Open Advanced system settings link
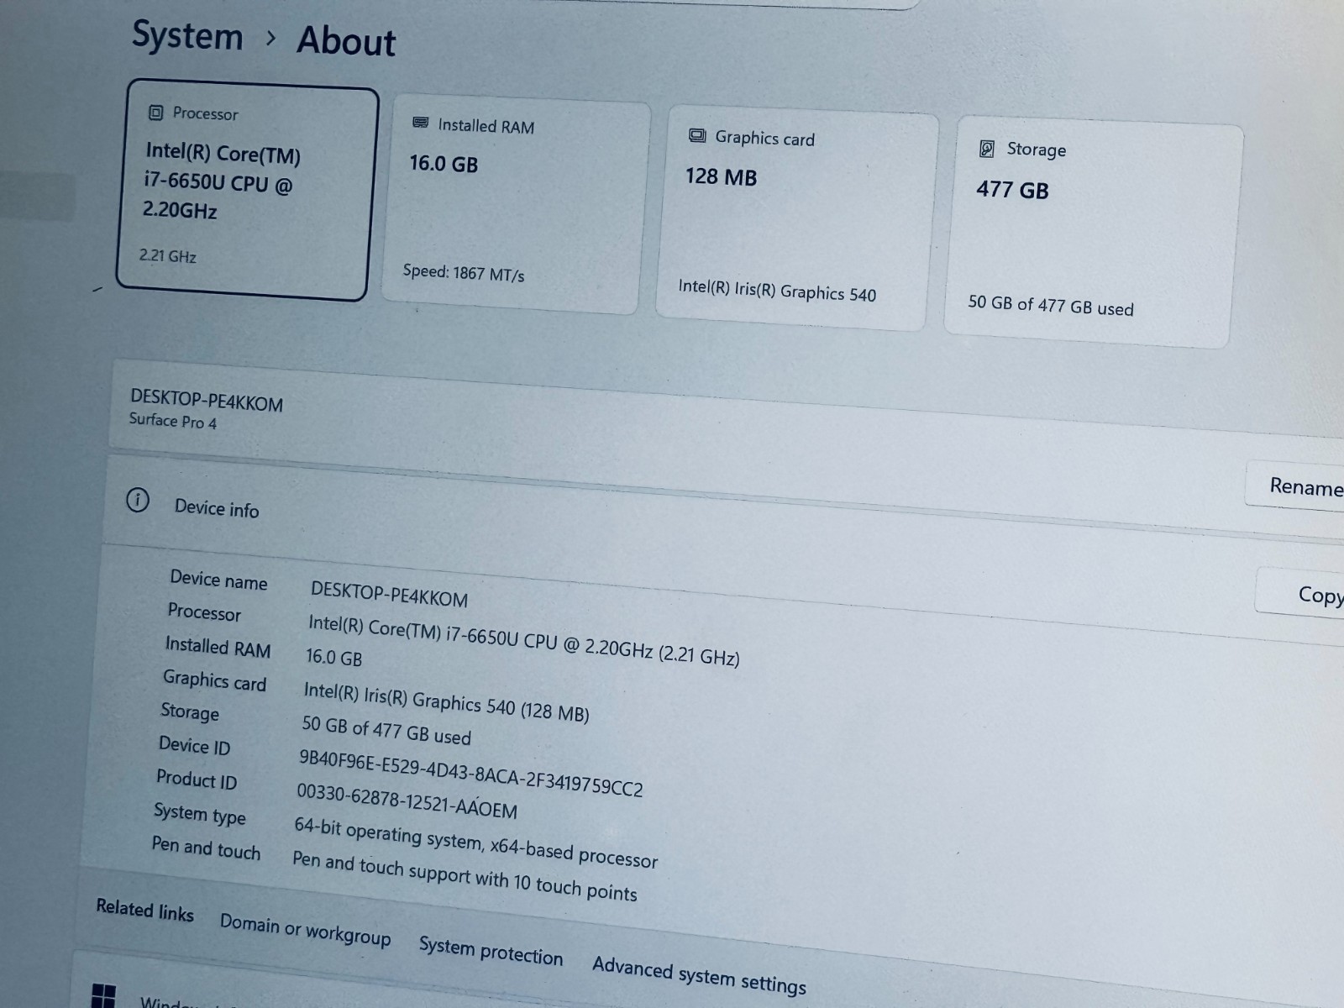The width and height of the screenshot is (1344, 1008). (x=699, y=974)
